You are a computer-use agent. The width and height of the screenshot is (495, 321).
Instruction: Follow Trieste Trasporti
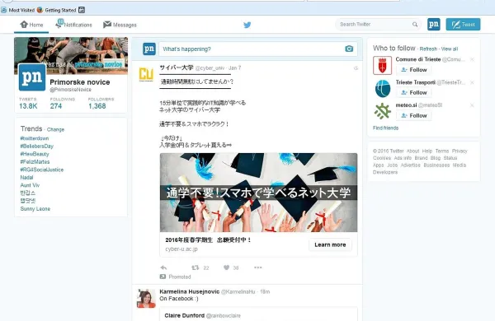click(414, 93)
